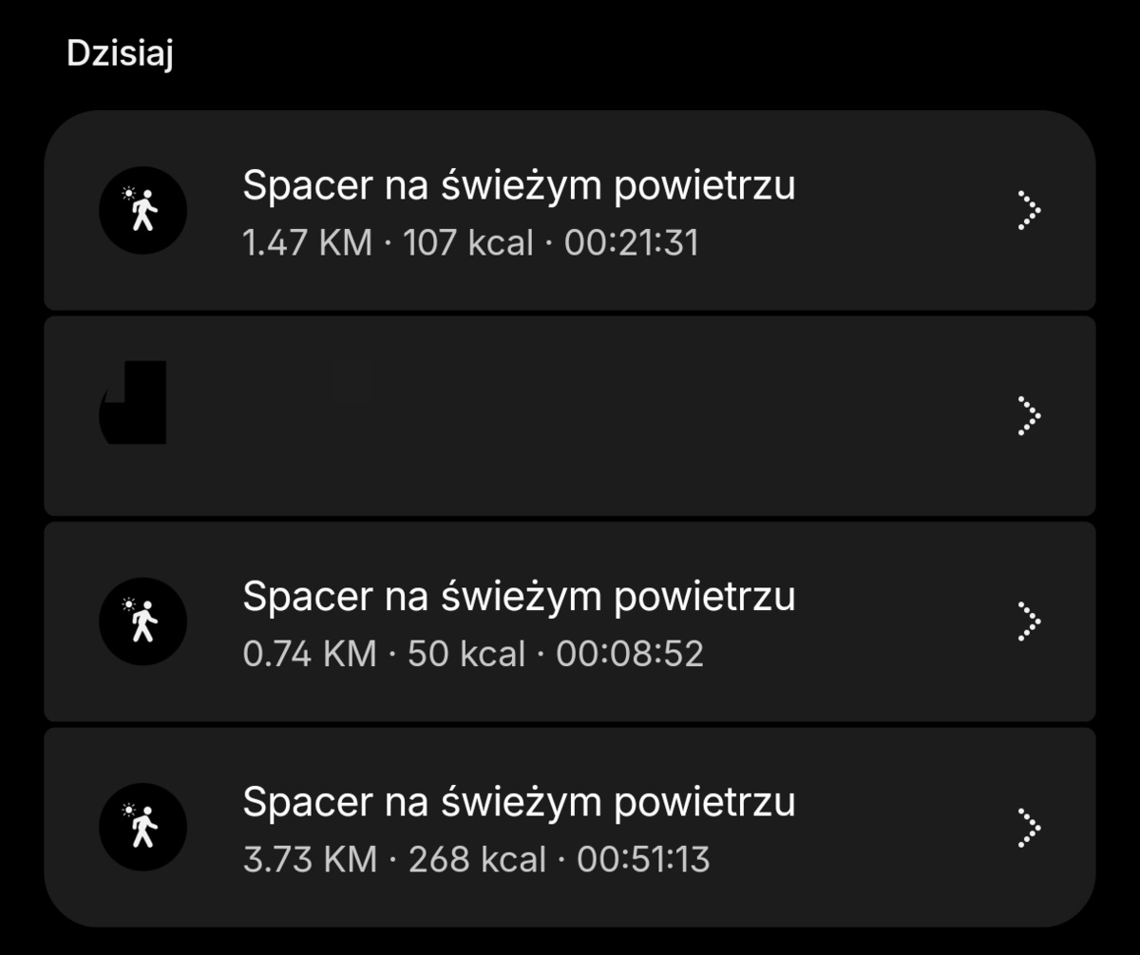Image resolution: width=1140 pixels, height=955 pixels.
Task: Click the dark activity icon on the second card
Action: (x=133, y=400)
